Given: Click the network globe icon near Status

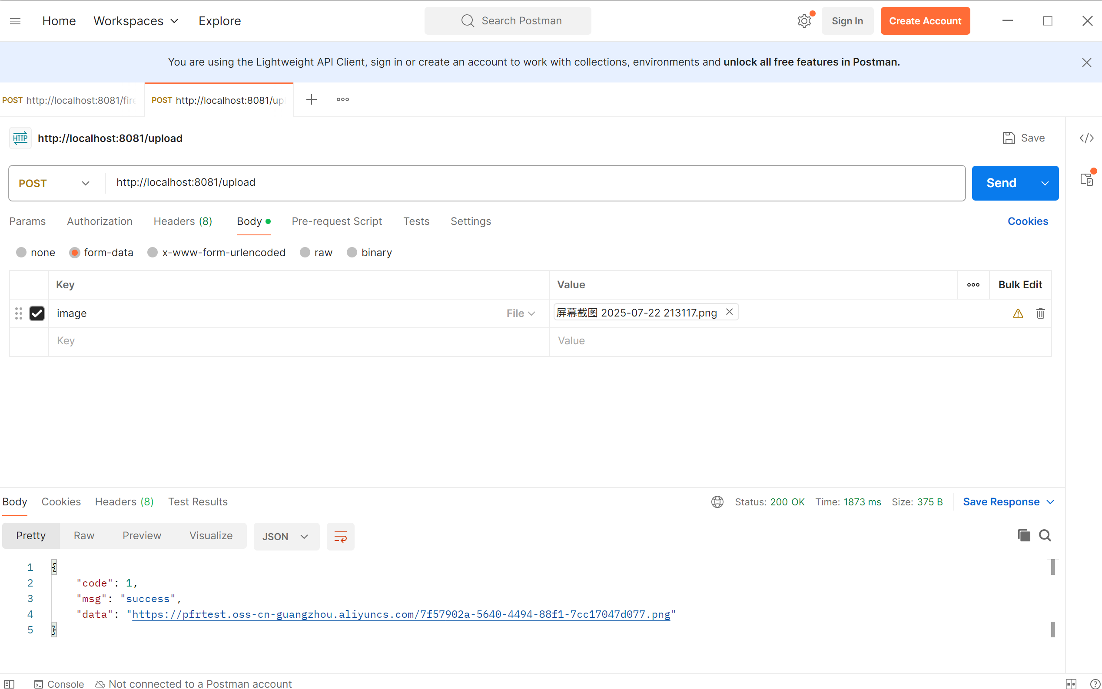Looking at the screenshot, I should pyautogui.click(x=717, y=502).
